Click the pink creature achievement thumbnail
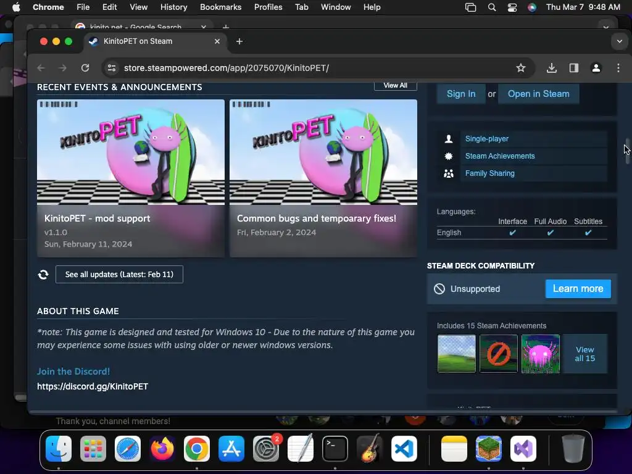This screenshot has width=632, height=474. coord(540,354)
